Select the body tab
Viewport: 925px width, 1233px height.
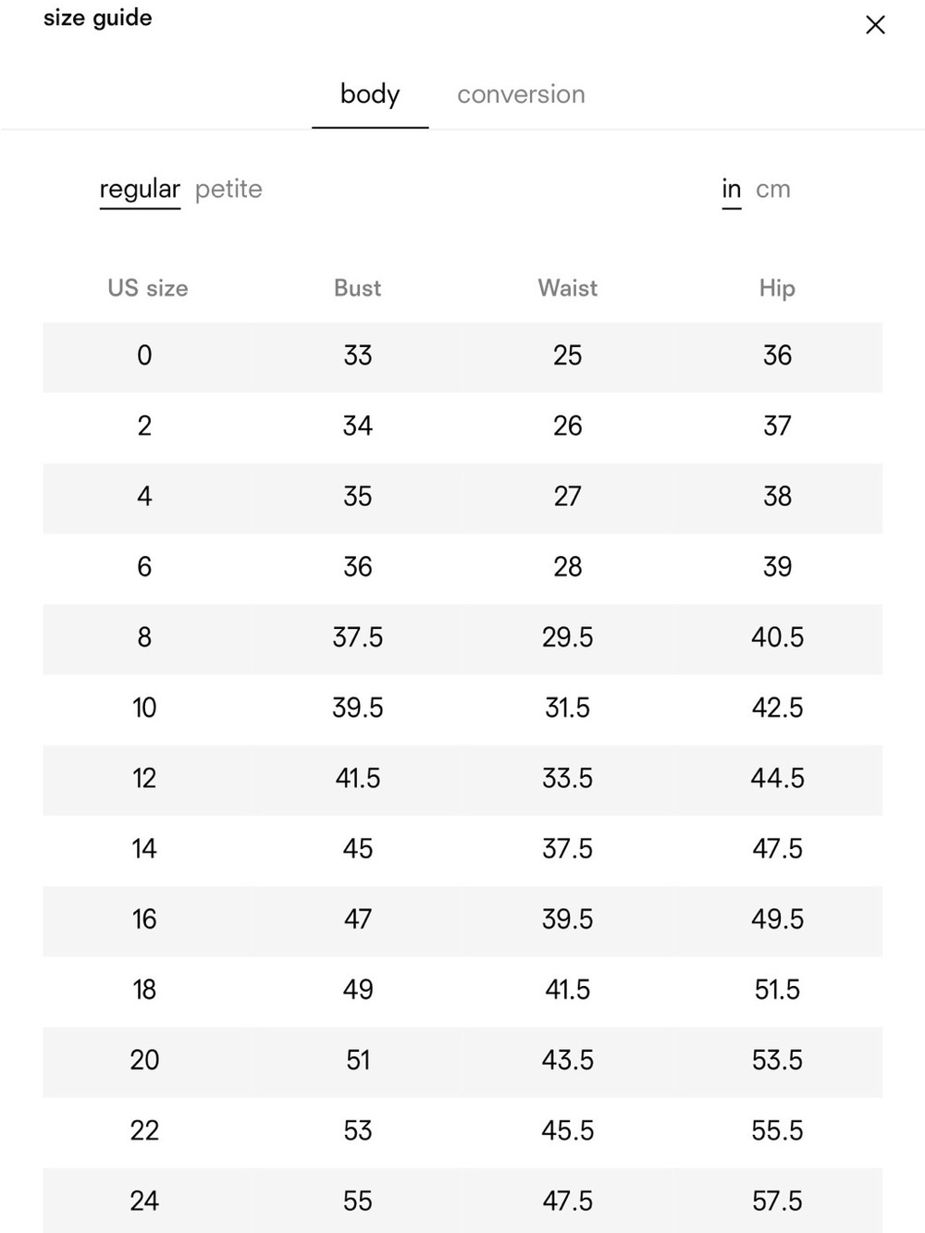pyautogui.click(x=370, y=94)
